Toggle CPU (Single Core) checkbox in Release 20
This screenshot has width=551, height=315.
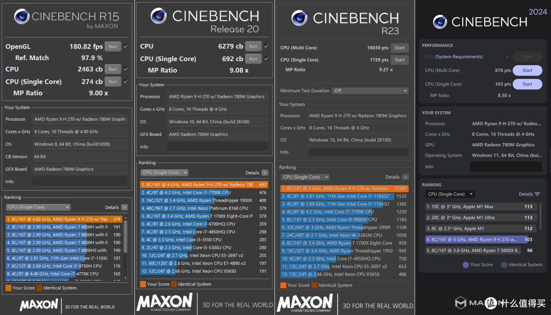267,59
